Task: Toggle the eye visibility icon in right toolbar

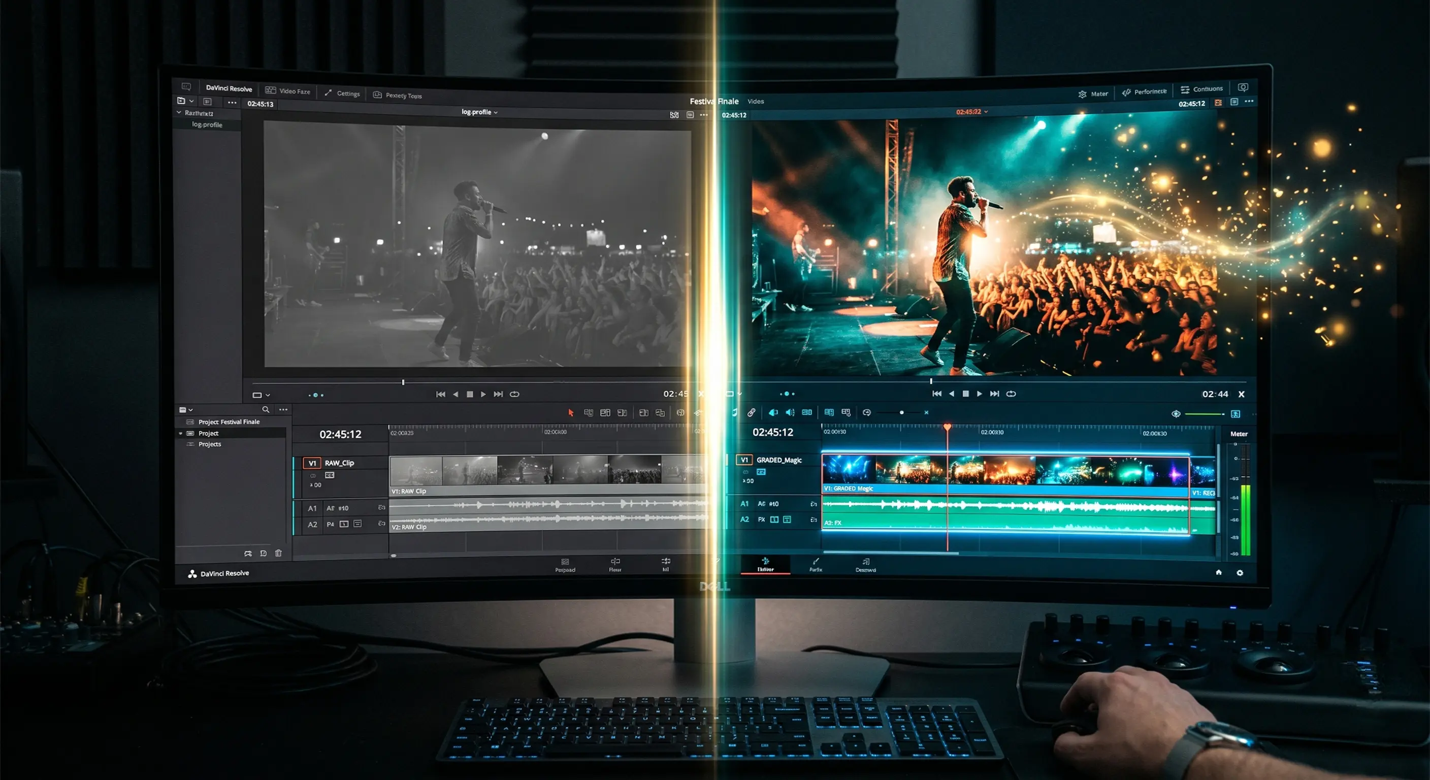Action: [1176, 414]
